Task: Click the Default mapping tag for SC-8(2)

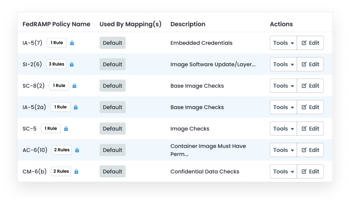Action: point(112,86)
